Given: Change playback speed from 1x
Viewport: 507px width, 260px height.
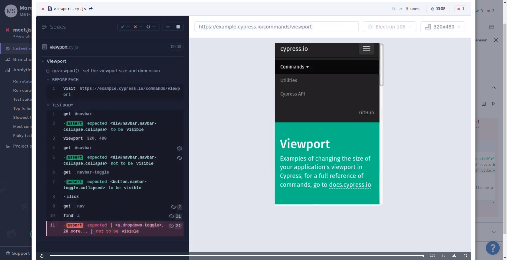Looking at the screenshot, I should coord(443,256).
